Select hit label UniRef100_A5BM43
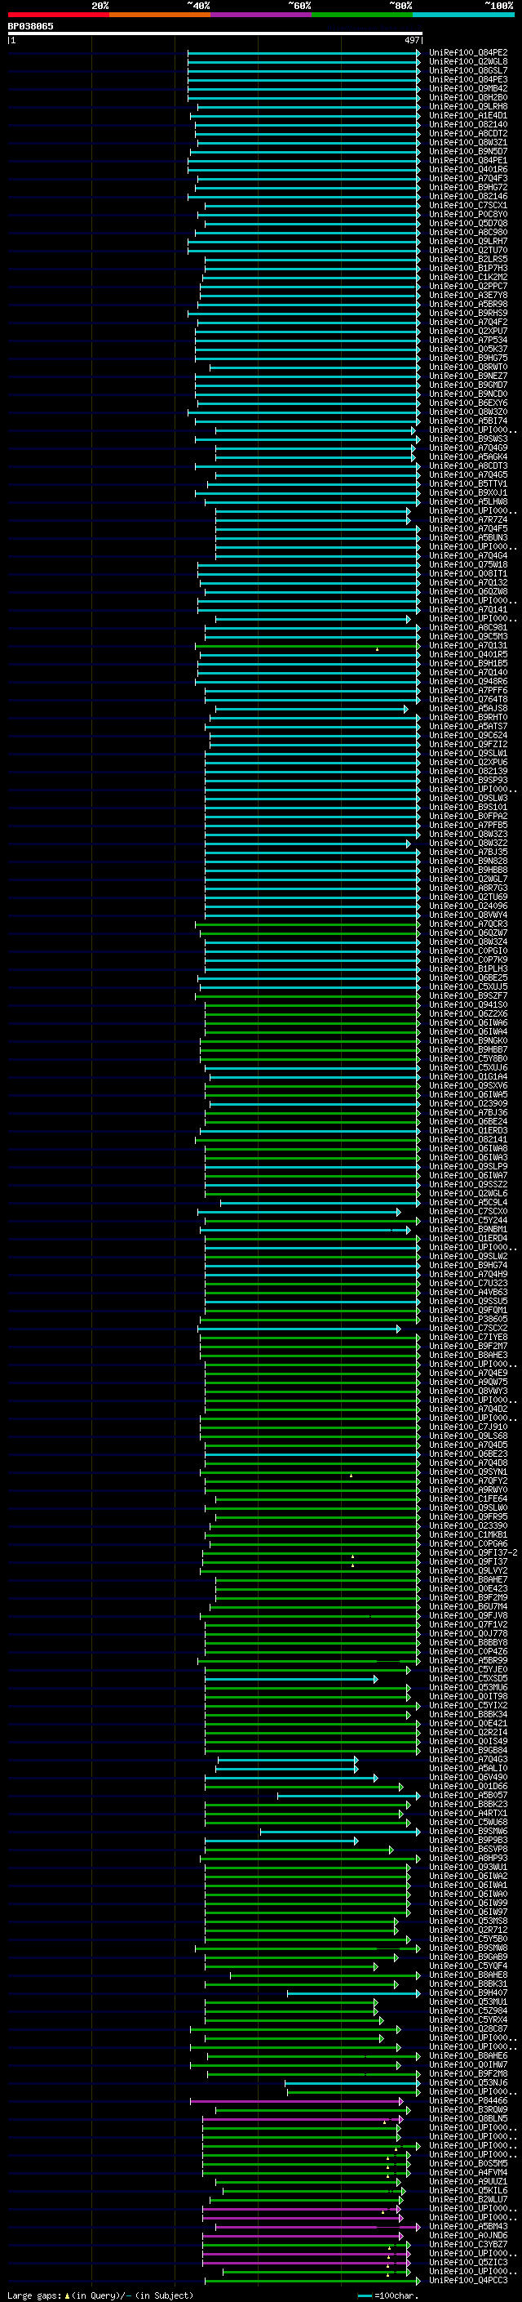522x2302 pixels. (468, 2226)
